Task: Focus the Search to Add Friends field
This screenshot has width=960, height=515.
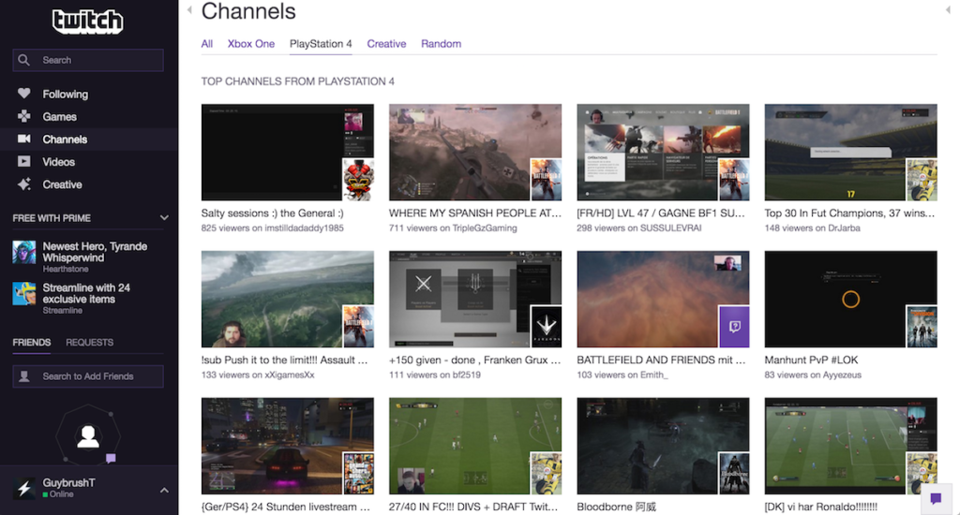Action: [x=88, y=376]
